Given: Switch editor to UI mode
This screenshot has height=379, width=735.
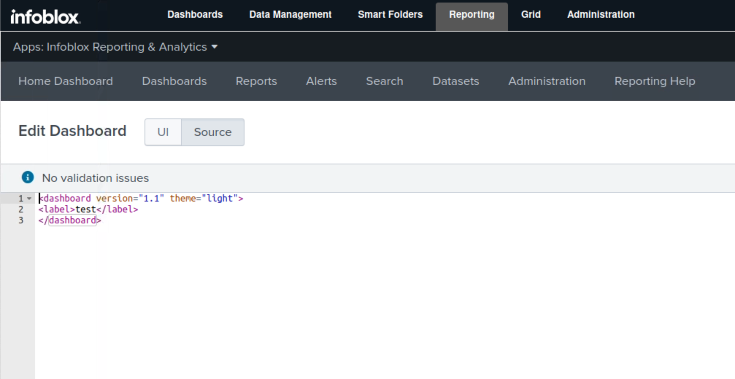Looking at the screenshot, I should 163,132.
